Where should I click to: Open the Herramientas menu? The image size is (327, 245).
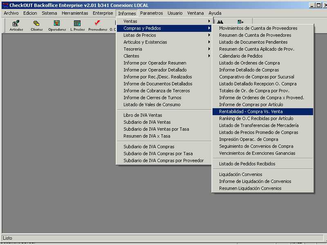(75, 13)
